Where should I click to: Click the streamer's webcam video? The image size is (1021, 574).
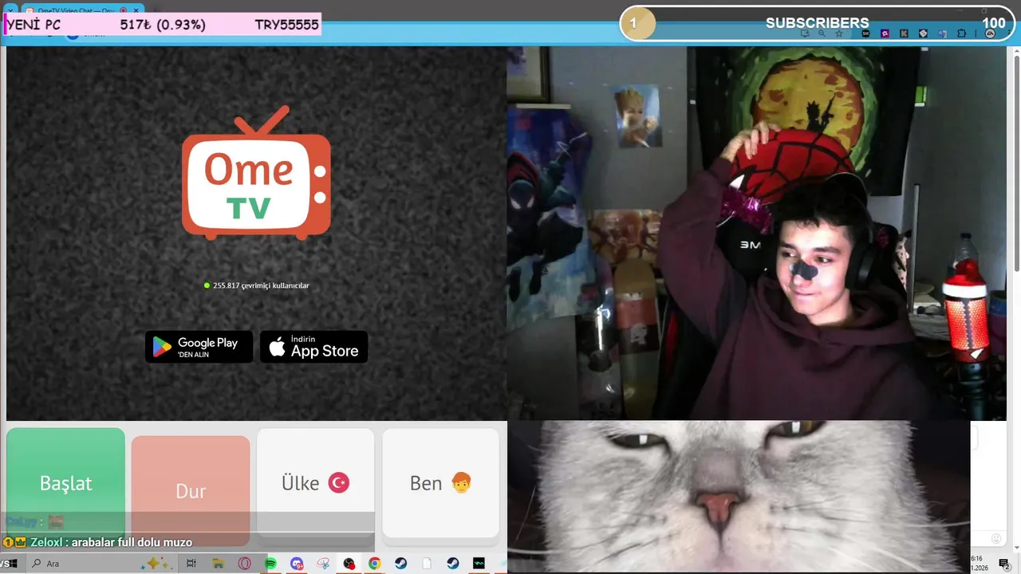click(756, 233)
